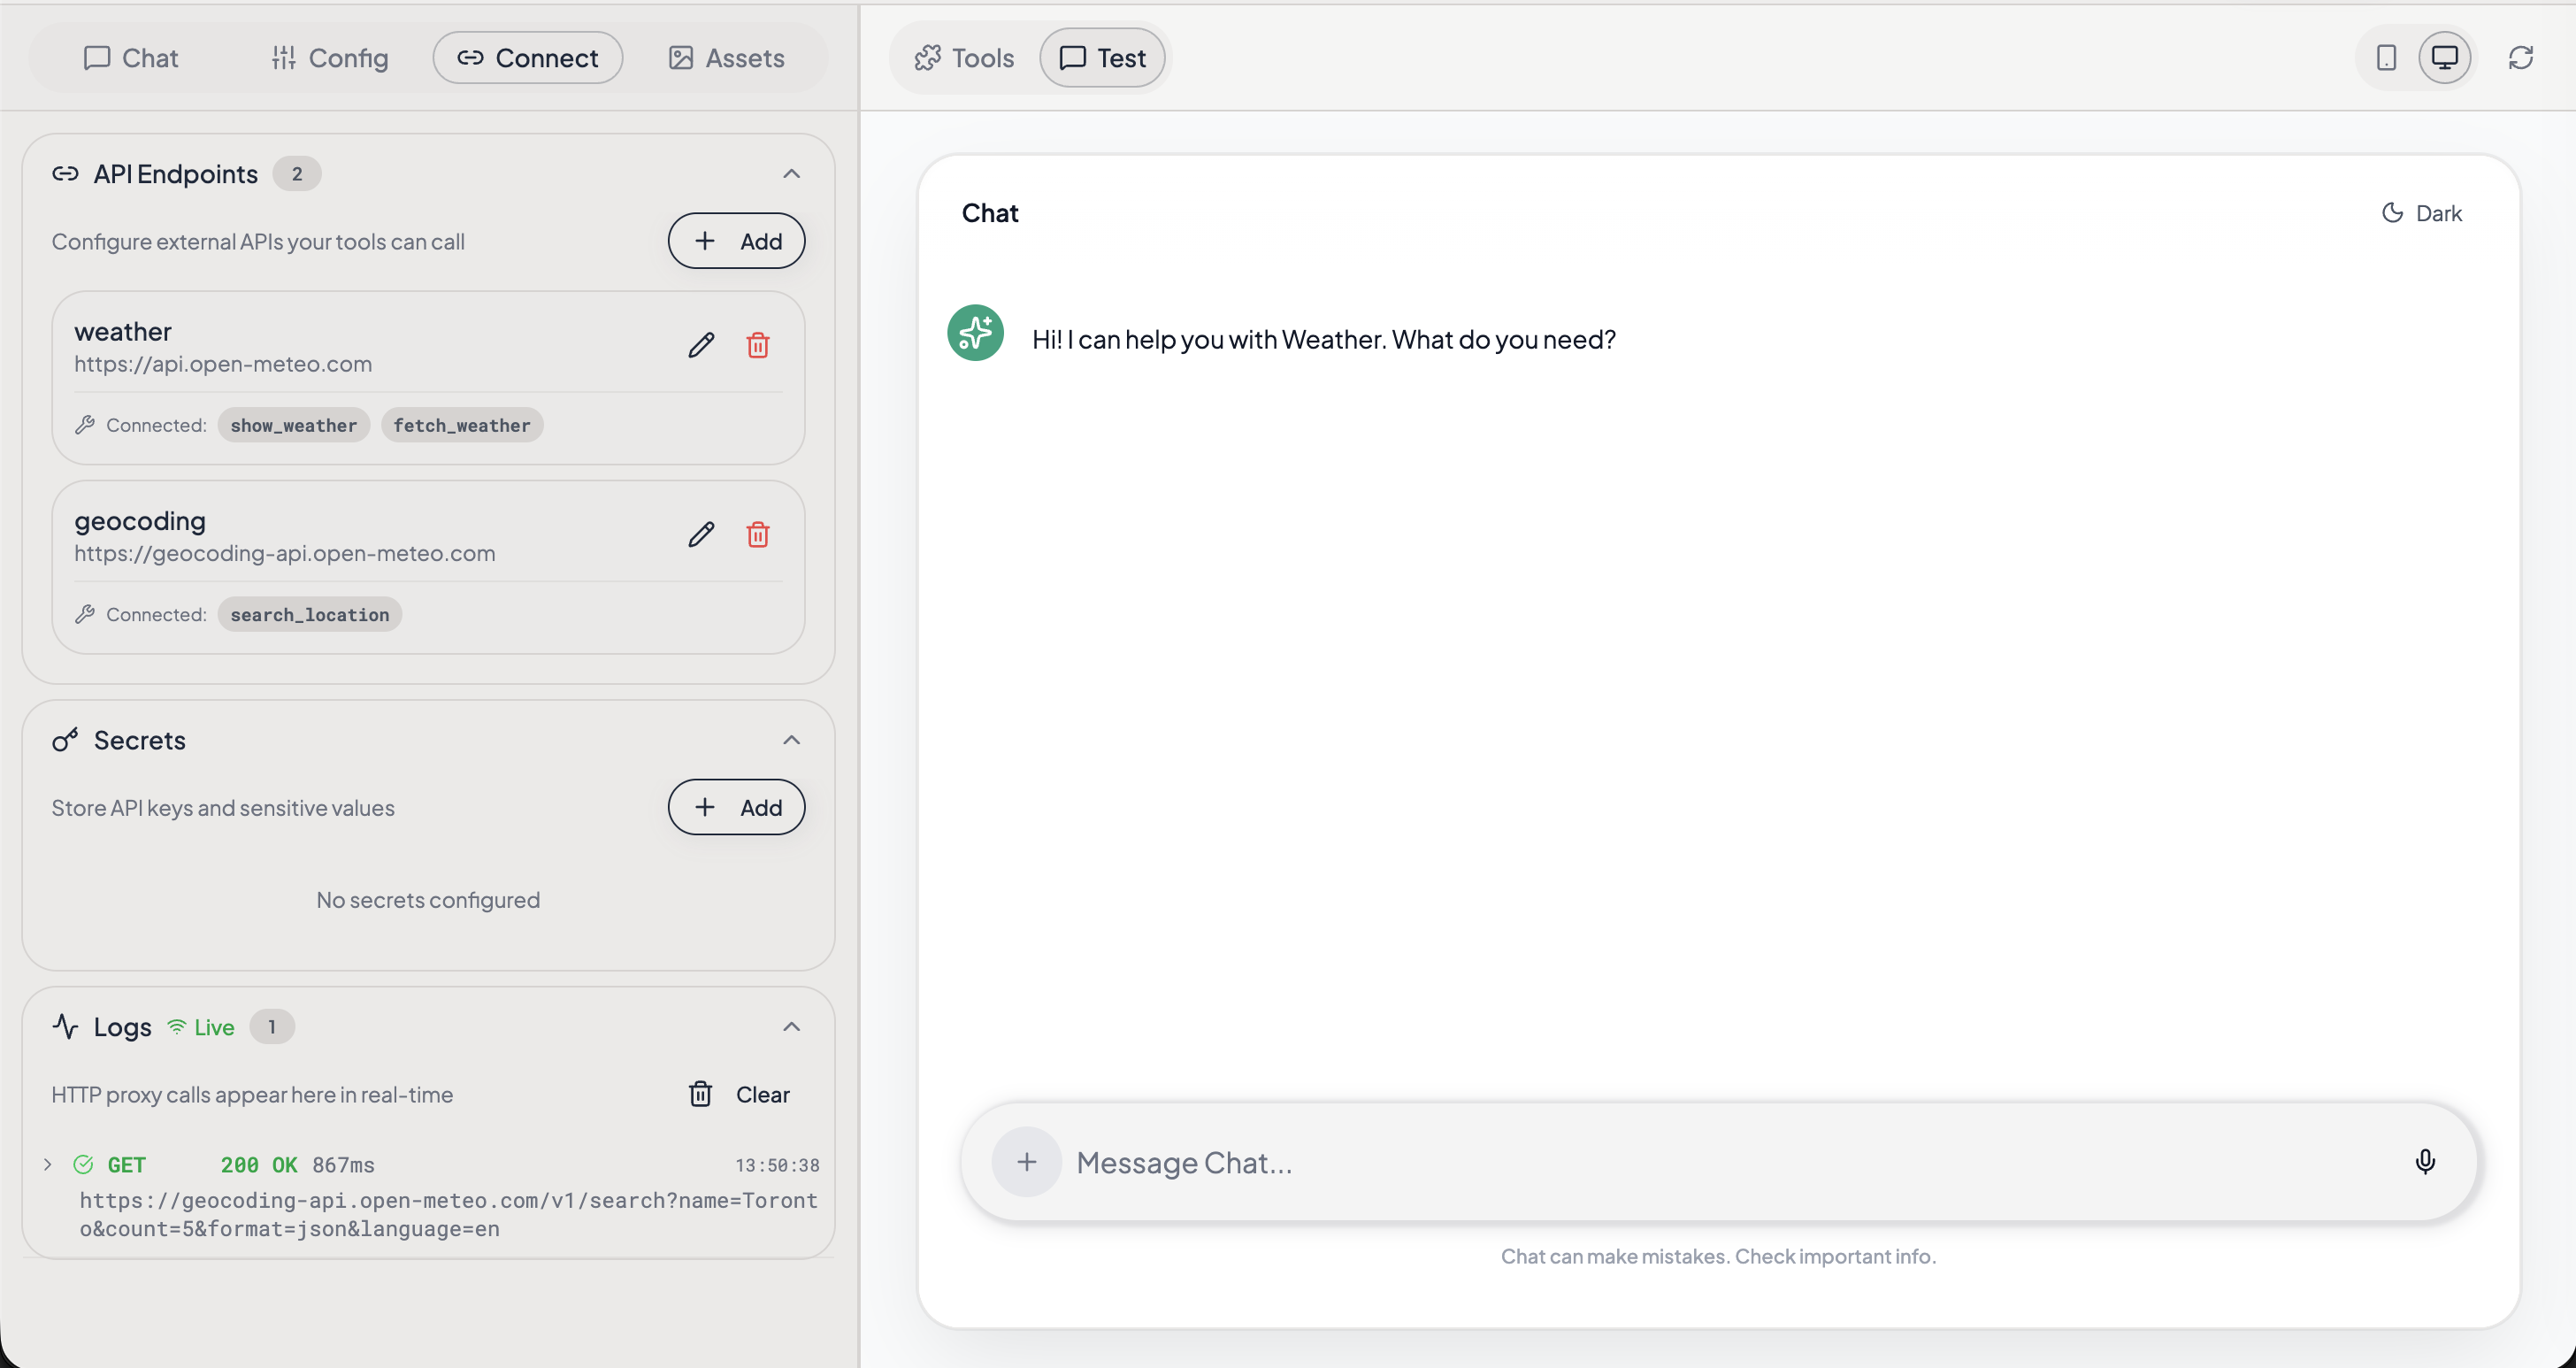The width and height of the screenshot is (2576, 1368).
Task: Open the Config tab
Action: click(330, 58)
